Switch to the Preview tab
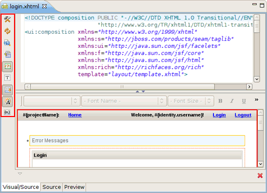 pyautogui.click(x=74, y=187)
